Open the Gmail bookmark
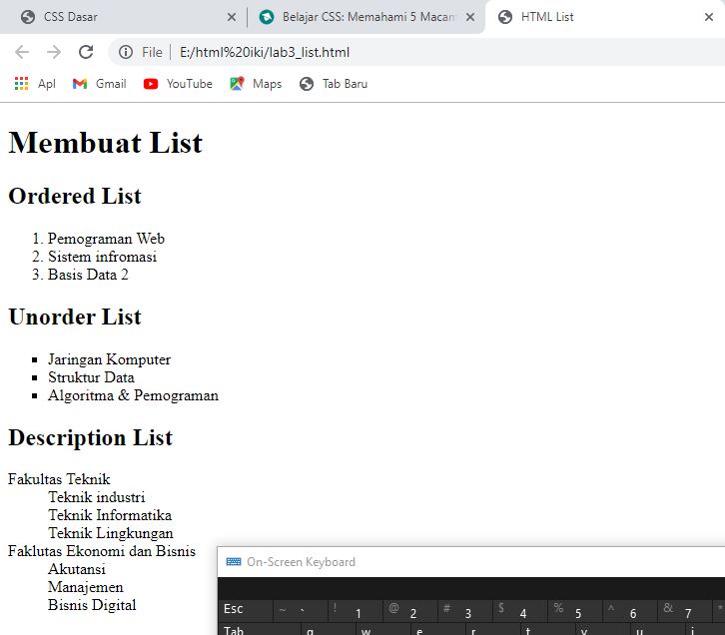This screenshot has width=725, height=635. [100, 84]
